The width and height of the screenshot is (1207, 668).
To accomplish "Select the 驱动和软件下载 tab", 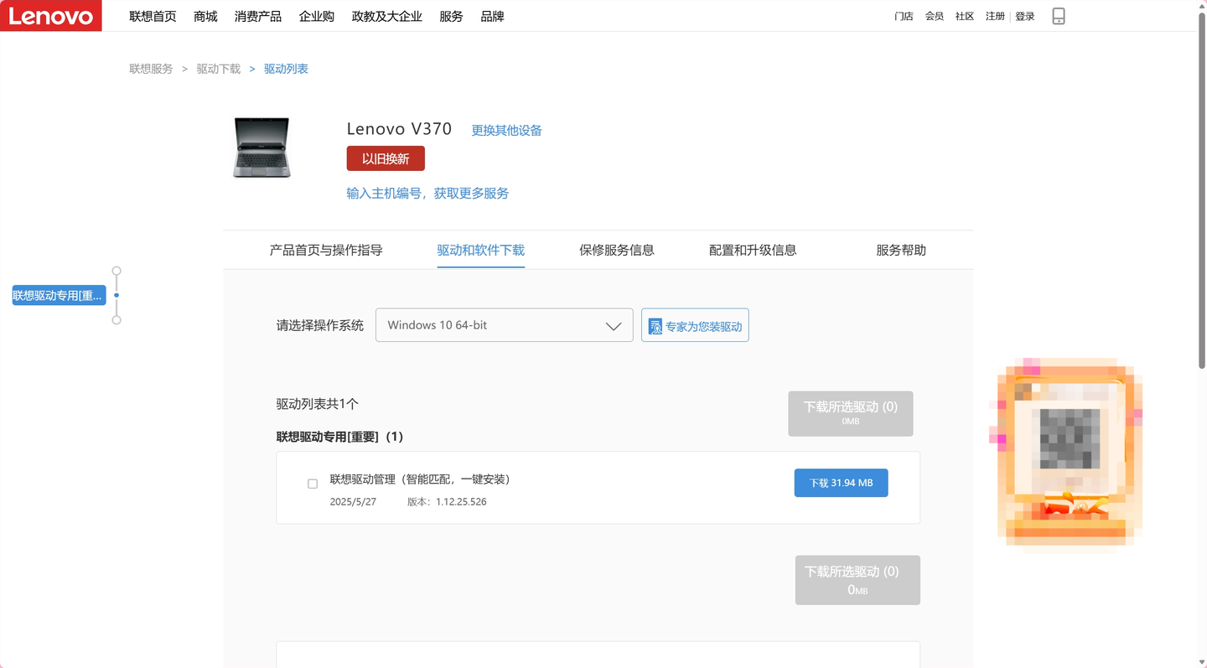I will point(480,250).
